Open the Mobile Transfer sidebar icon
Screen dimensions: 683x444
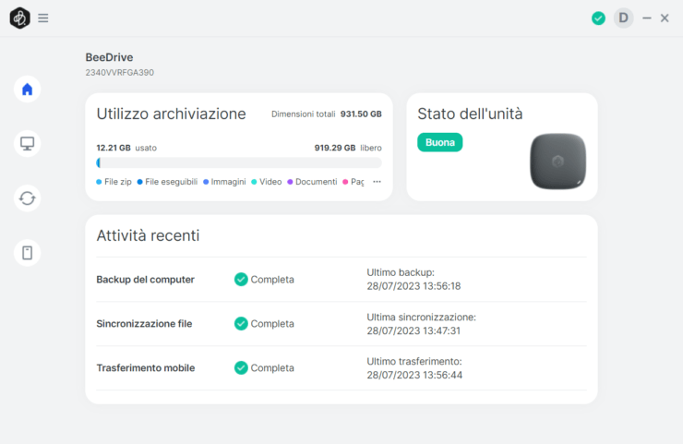pyautogui.click(x=28, y=252)
